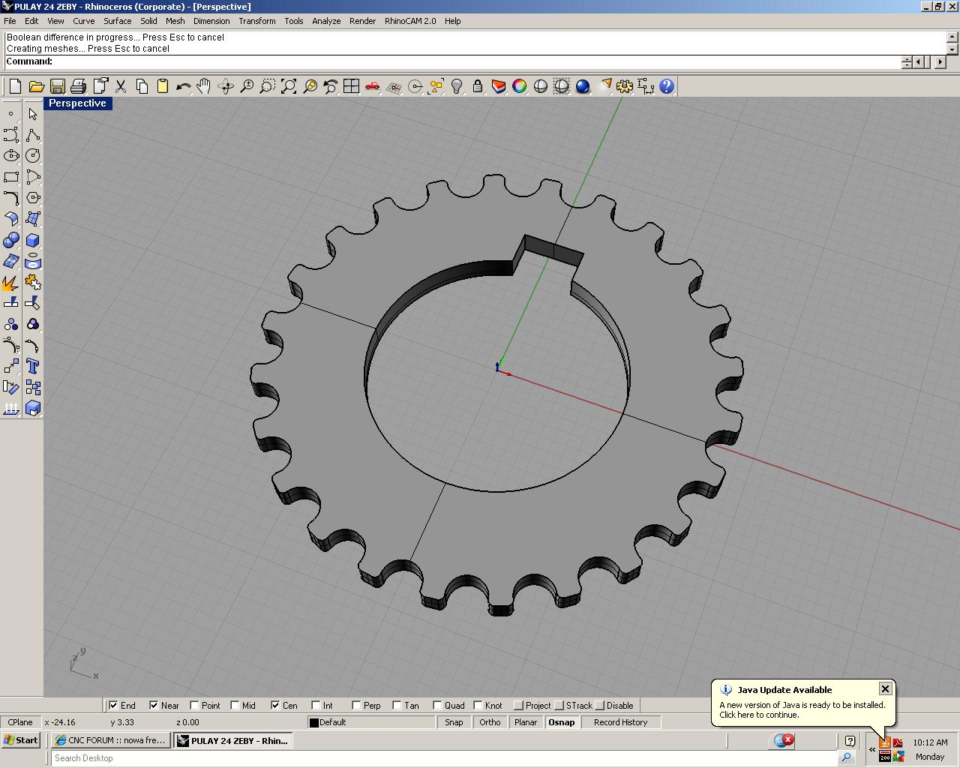Enable the Perp osnap checkbox
The image size is (960, 768).
point(356,705)
